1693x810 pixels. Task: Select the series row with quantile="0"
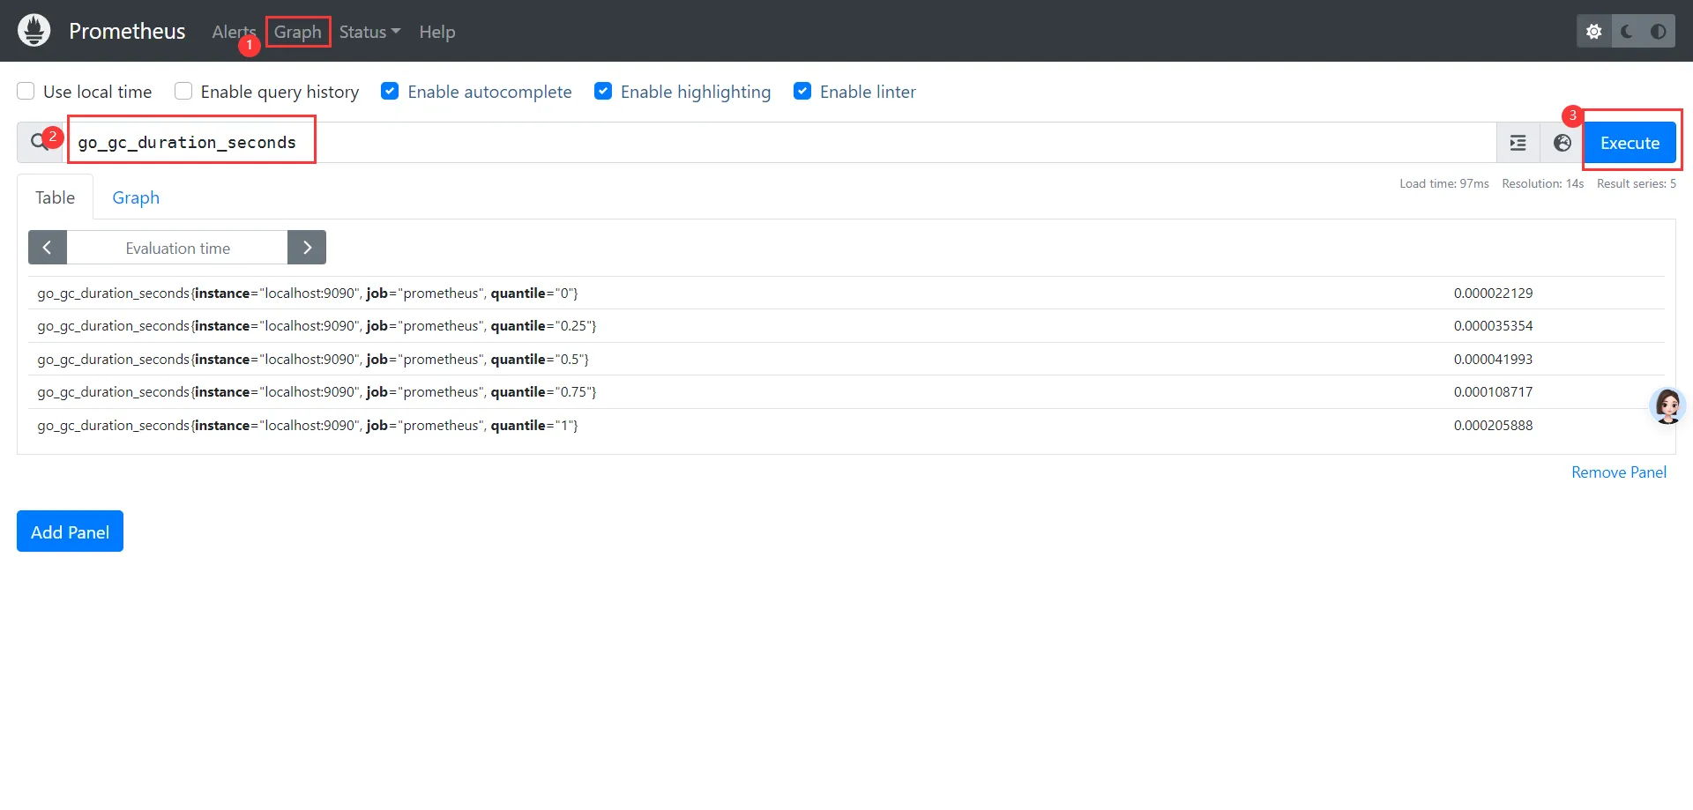point(846,294)
